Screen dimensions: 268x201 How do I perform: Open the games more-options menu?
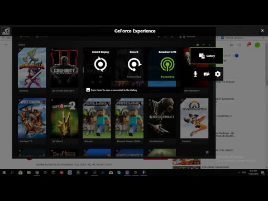pyautogui.click(x=209, y=45)
